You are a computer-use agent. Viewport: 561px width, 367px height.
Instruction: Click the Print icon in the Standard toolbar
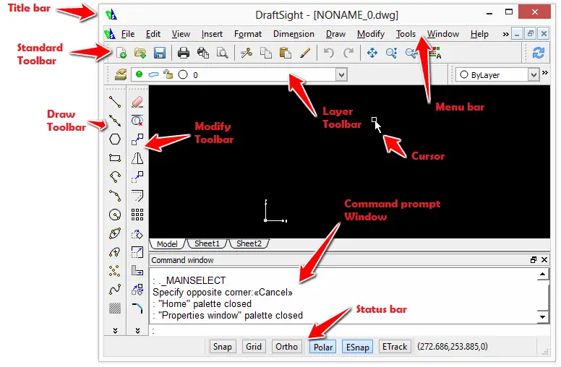click(x=184, y=53)
